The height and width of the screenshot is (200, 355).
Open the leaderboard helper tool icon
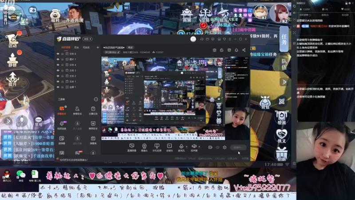click(x=93, y=125)
